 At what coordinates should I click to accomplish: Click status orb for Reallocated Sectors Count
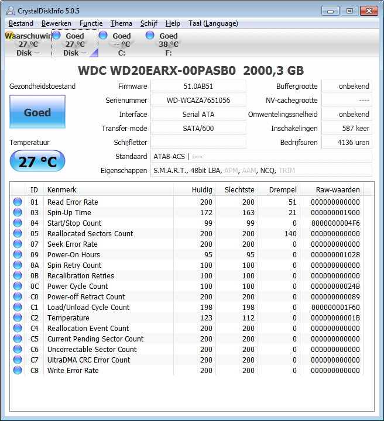coord(18,233)
